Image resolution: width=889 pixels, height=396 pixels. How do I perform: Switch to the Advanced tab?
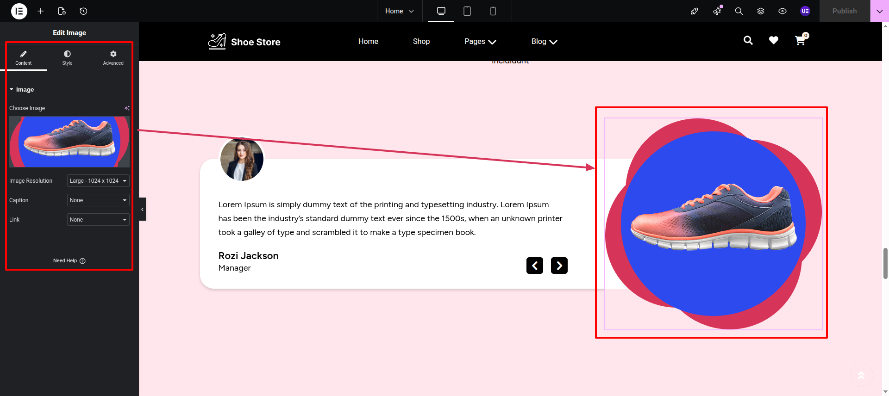coord(113,57)
